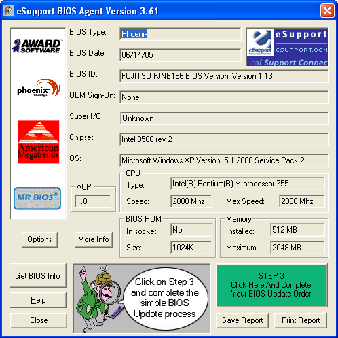This screenshot has width=338, height=338.
Task: Select the BIOS ID field with FUJITSU FJNB186
Action: pyautogui.click(x=224, y=76)
